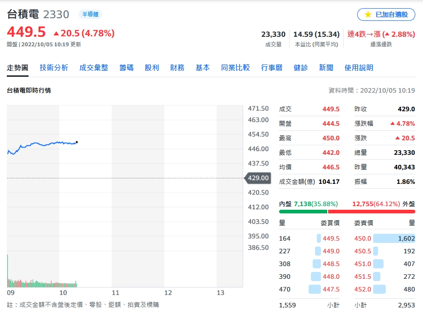This screenshot has height=316, width=423.
Task: Open the 技術分析 tab
Action: (54, 68)
